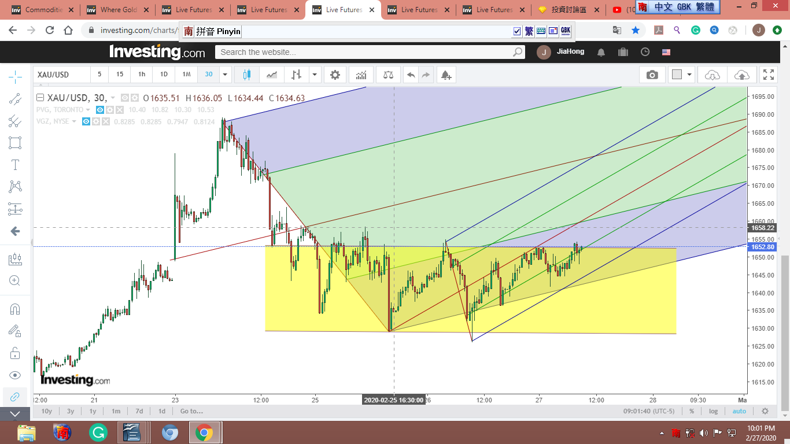Screen dimensions: 790x444
Task: Select the 1m date range
Action: pyautogui.click(x=116, y=411)
